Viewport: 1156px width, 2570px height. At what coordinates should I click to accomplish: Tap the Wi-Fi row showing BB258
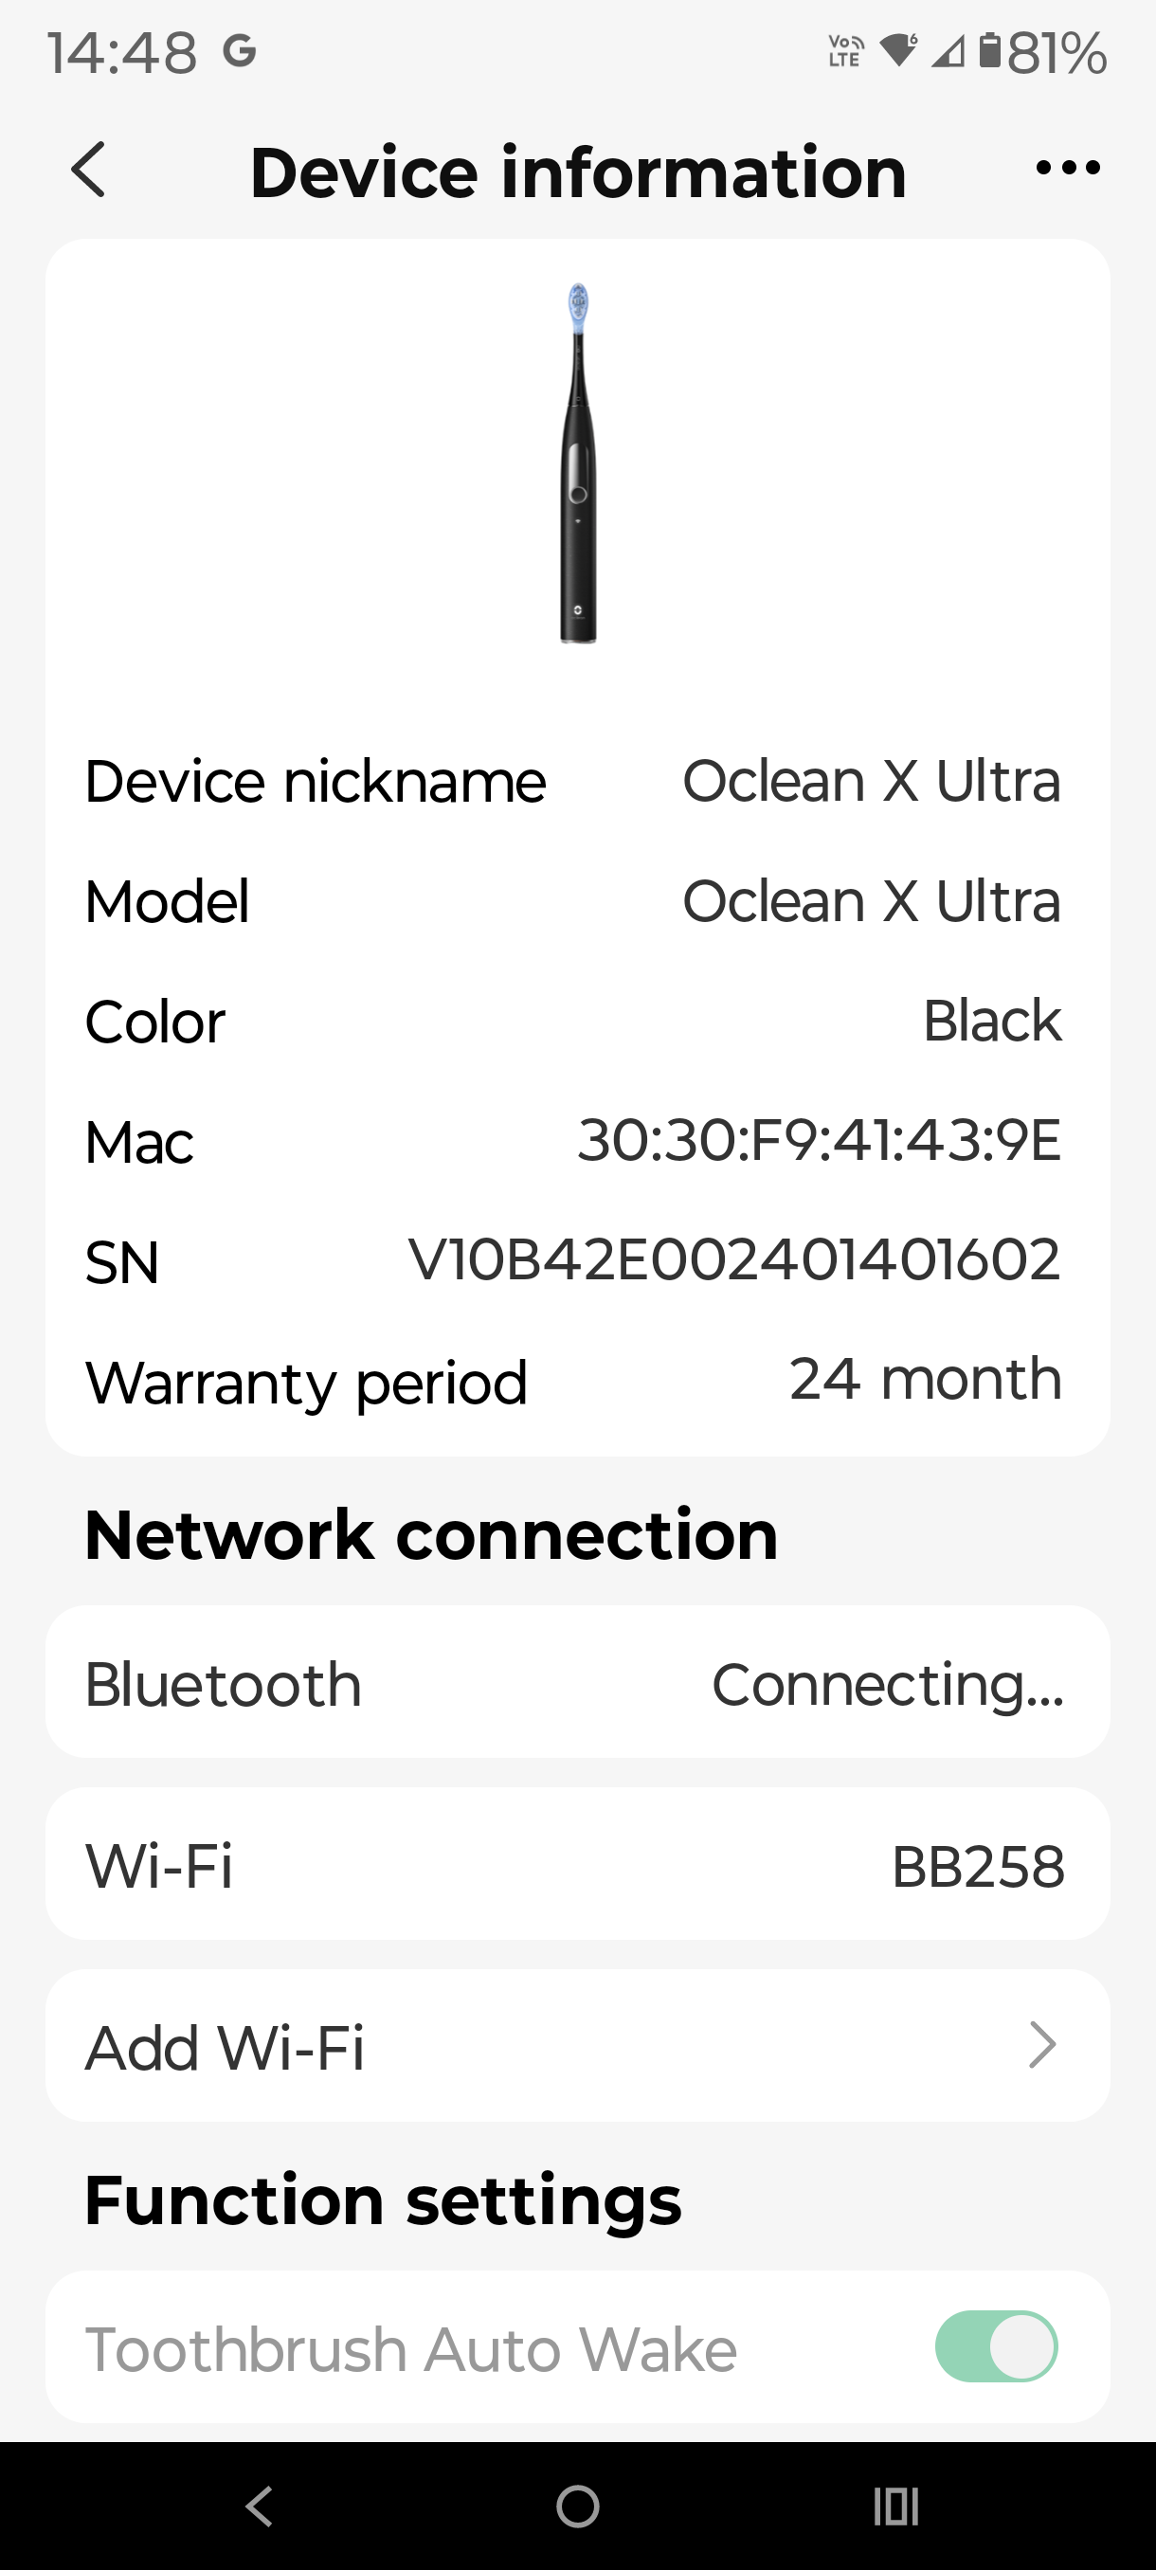click(x=577, y=1865)
